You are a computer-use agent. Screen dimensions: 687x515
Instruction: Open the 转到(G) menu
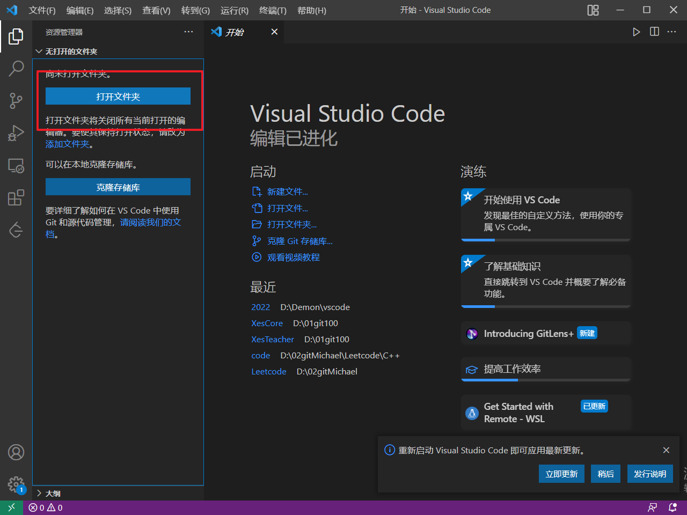pyautogui.click(x=196, y=10)
